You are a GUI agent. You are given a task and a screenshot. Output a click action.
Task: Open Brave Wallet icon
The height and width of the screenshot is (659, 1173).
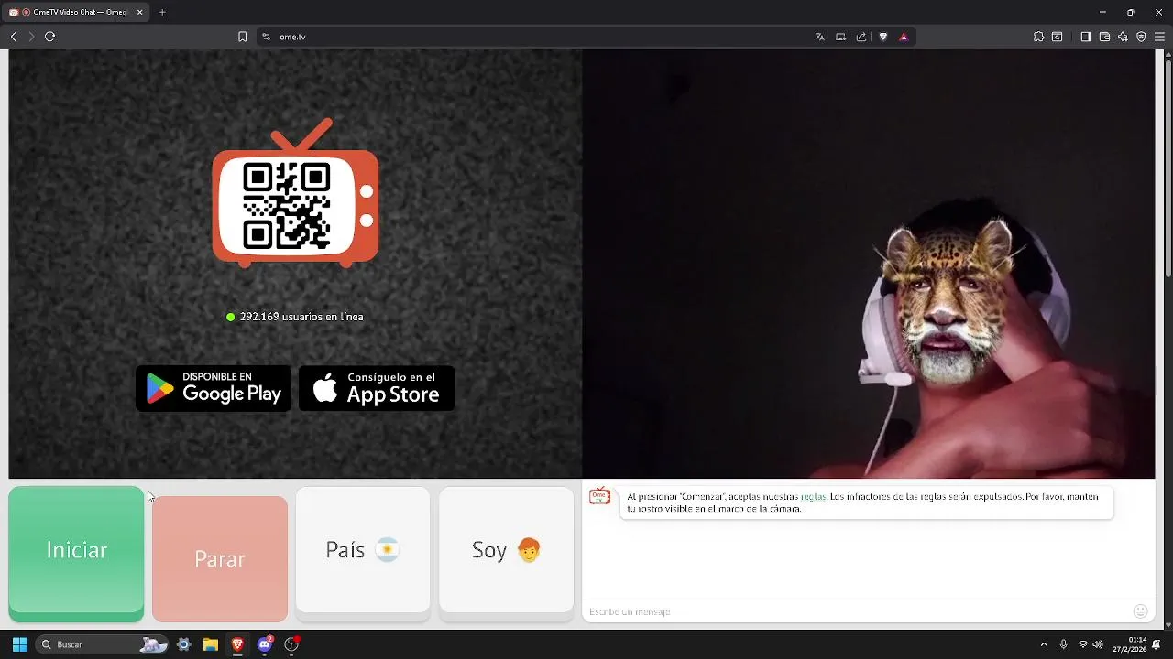[x=1104, y=37]
